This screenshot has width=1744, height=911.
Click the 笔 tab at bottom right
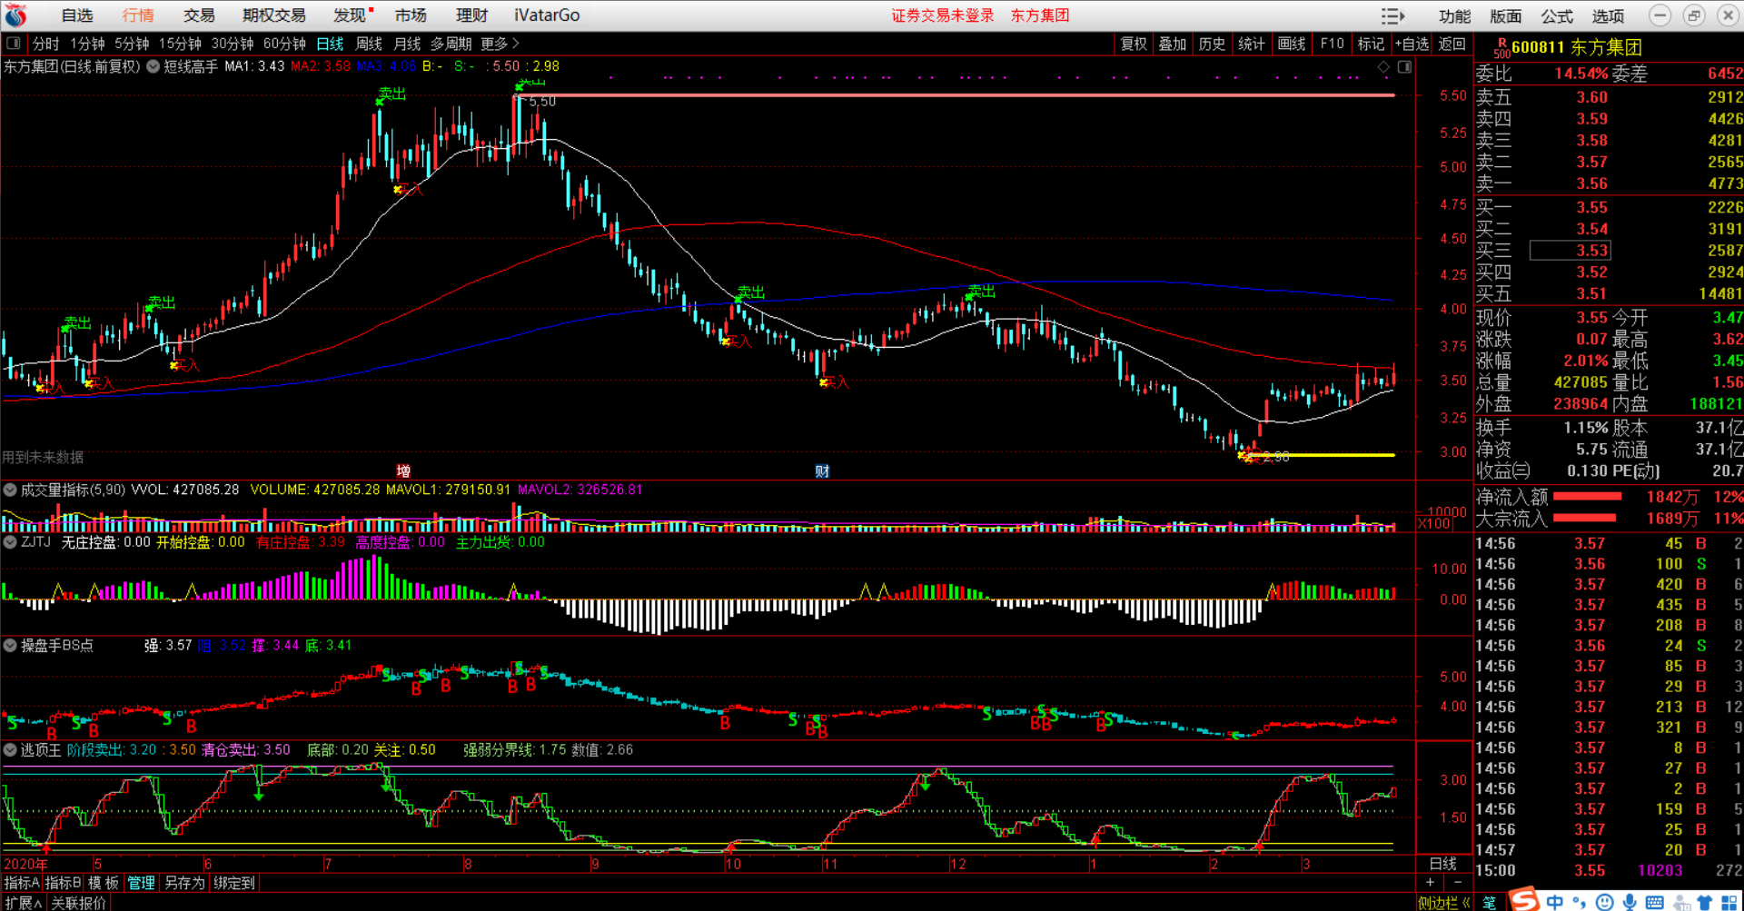[1490, 903]
